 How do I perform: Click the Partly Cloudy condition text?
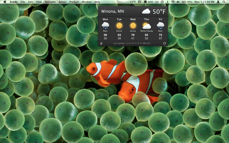pos(147,31)
